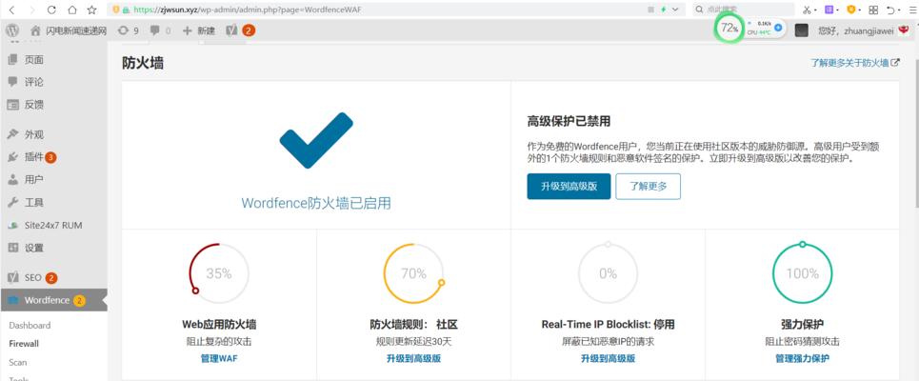Viewport: 919px width, 381px height.
Task: Select Wordfence in the sidebar
Action: pos(54,301)
